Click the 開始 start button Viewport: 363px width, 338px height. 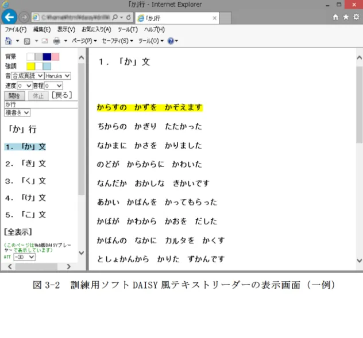(x=14, y=96)
